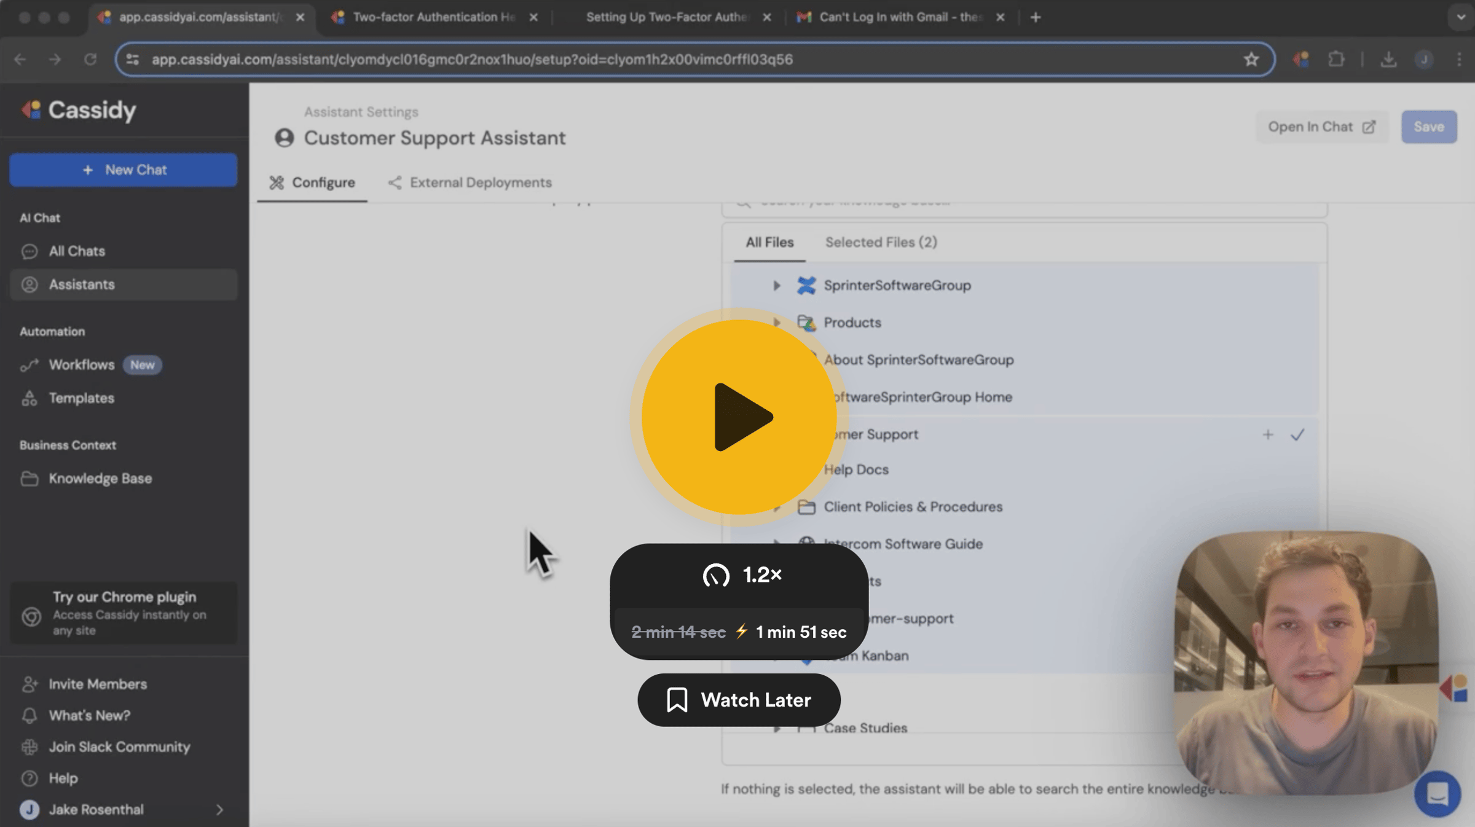
Task: Start a New Chat
Action: [124, 170]
